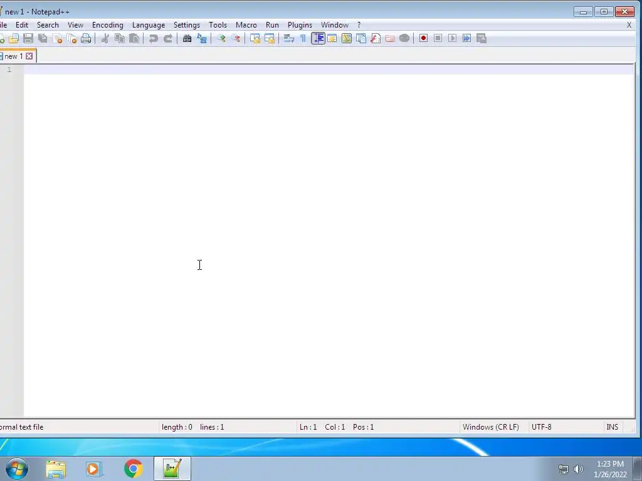
Task: Select the new 1 document tab
Action: click(14, 56)
